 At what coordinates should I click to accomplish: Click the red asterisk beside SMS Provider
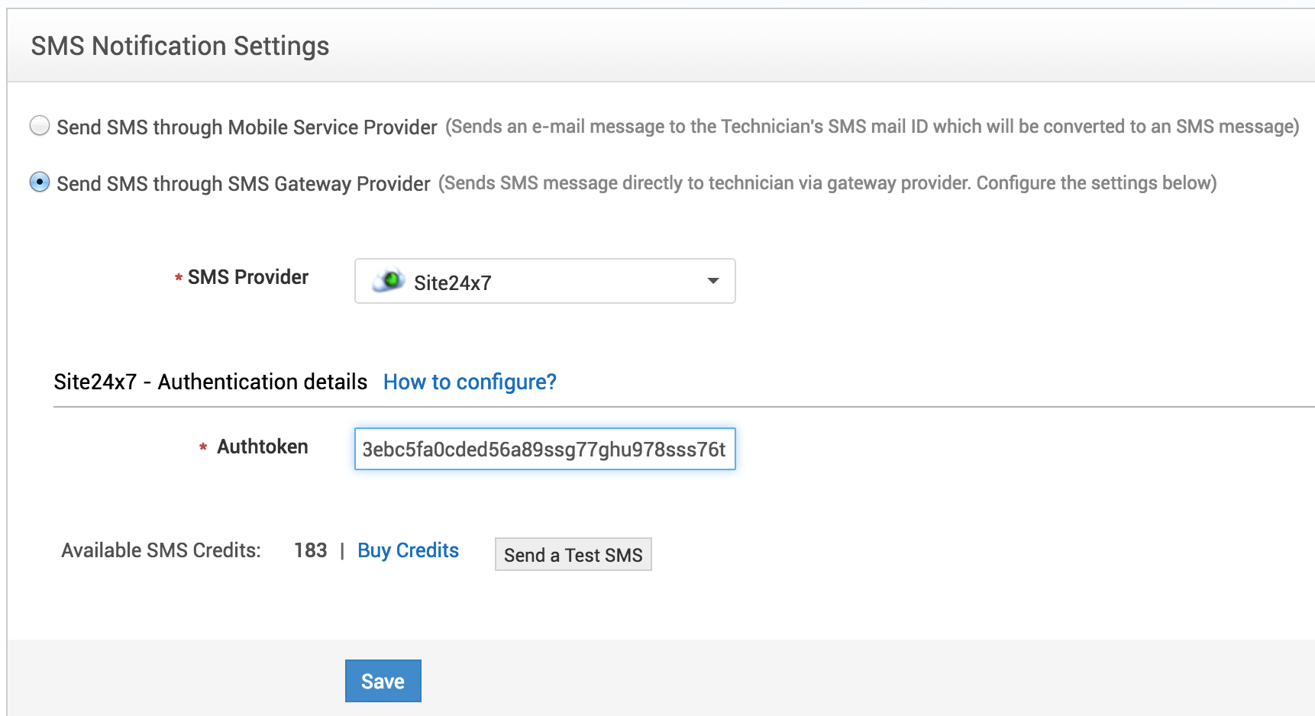coord(179,279)
